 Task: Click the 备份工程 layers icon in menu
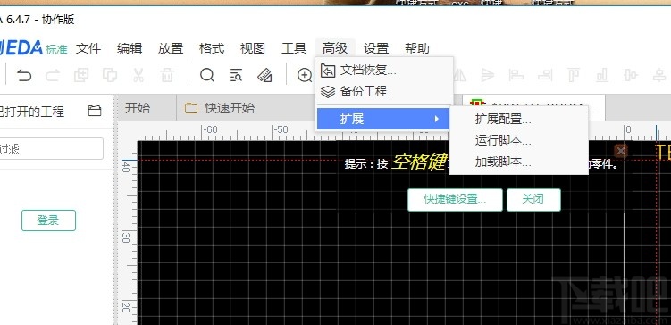(328, 91)
